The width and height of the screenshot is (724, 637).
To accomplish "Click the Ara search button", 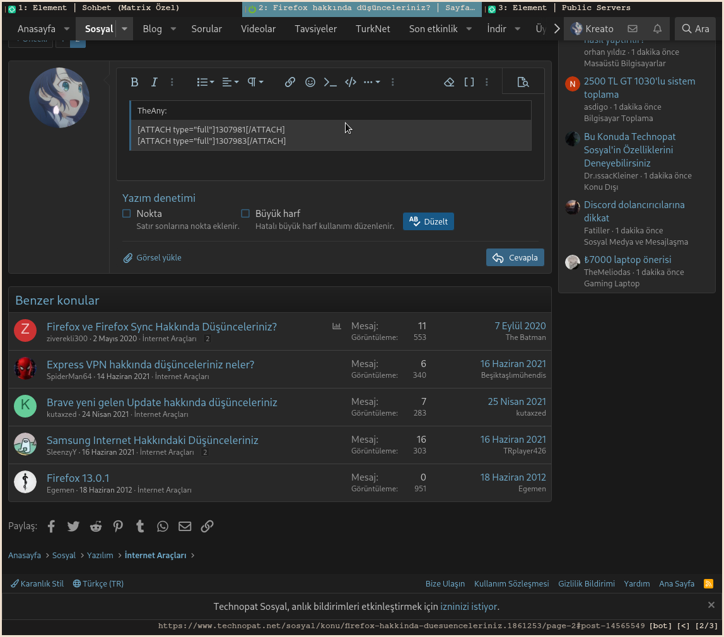I will coord(696,28).
